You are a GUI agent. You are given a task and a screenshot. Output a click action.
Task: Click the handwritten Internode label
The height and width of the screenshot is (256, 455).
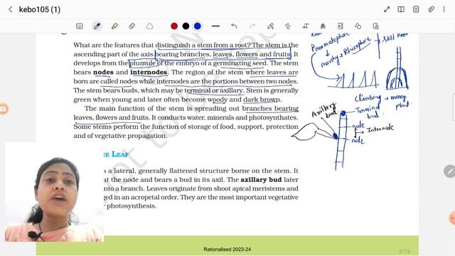tap(380, 128)
